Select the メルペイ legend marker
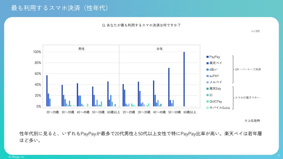 coord(208,82)
